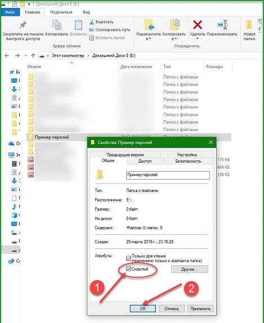Viewport: 264px width, 323px height.
Task: Switch to the Вид ribbon tab
Action: point(86,12)
